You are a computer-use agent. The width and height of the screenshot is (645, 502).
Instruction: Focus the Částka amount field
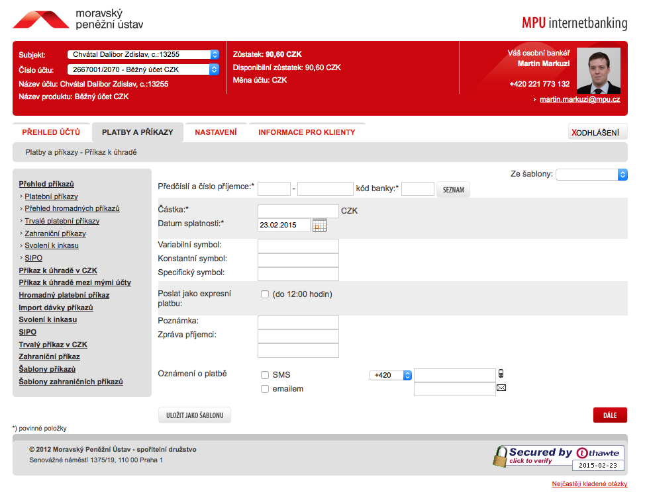[x=298, y=211]
